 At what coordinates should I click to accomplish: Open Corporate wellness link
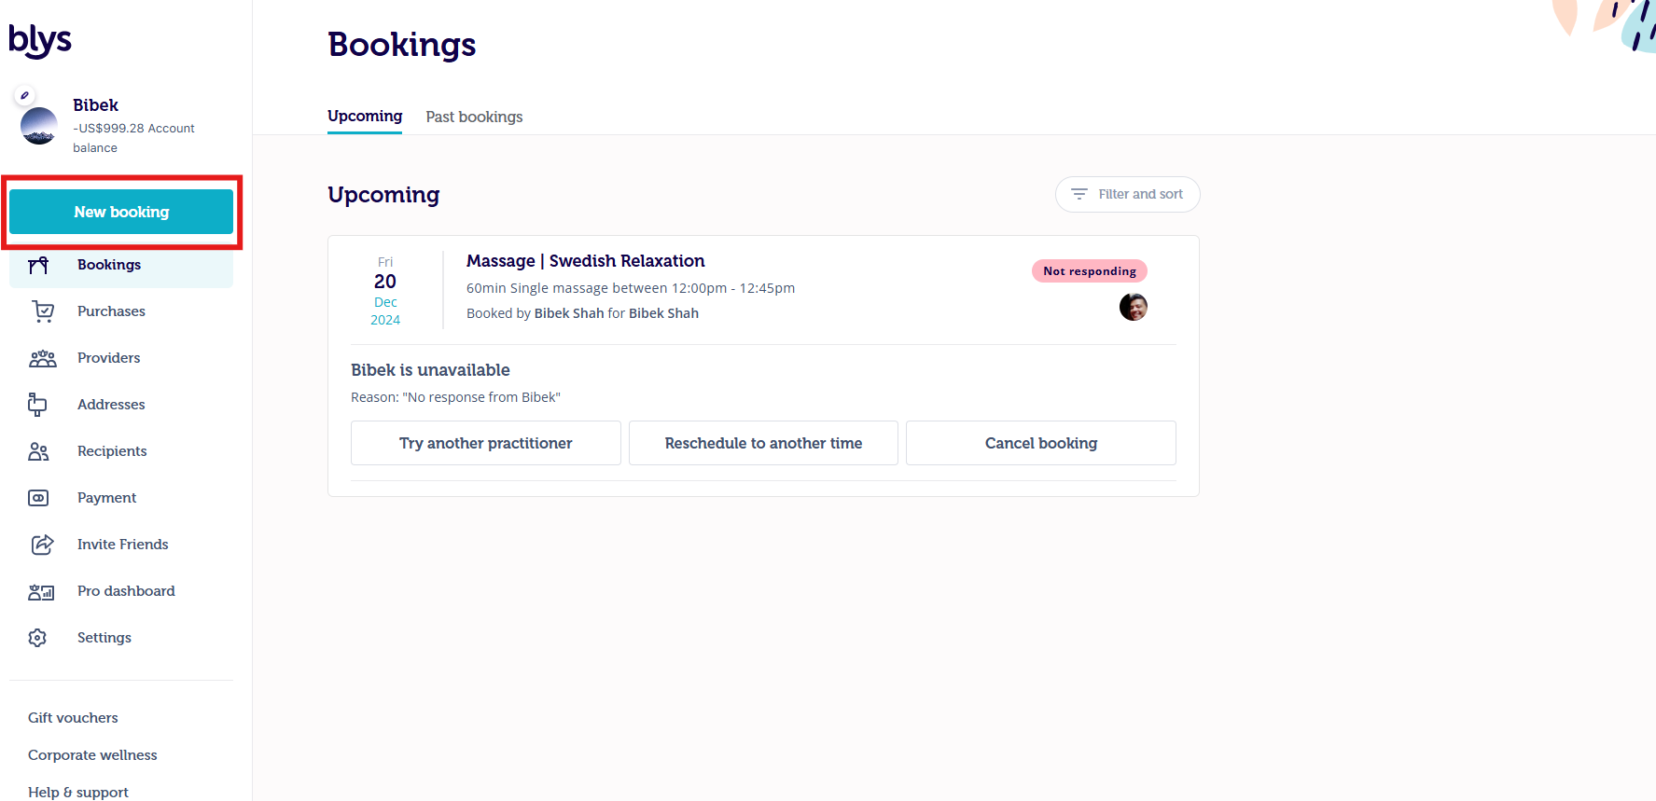point(92,755)
